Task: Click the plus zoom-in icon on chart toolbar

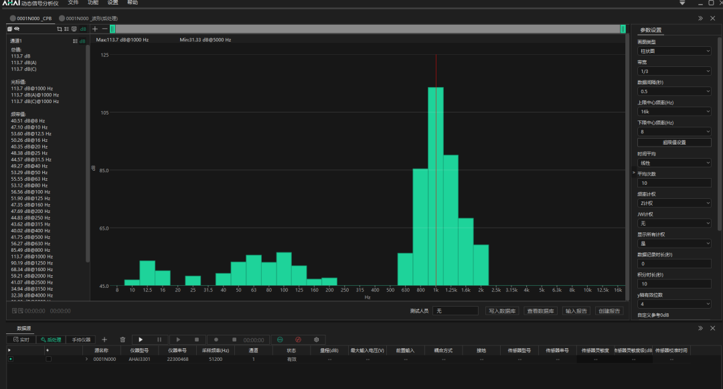Action: click(95, 29)
